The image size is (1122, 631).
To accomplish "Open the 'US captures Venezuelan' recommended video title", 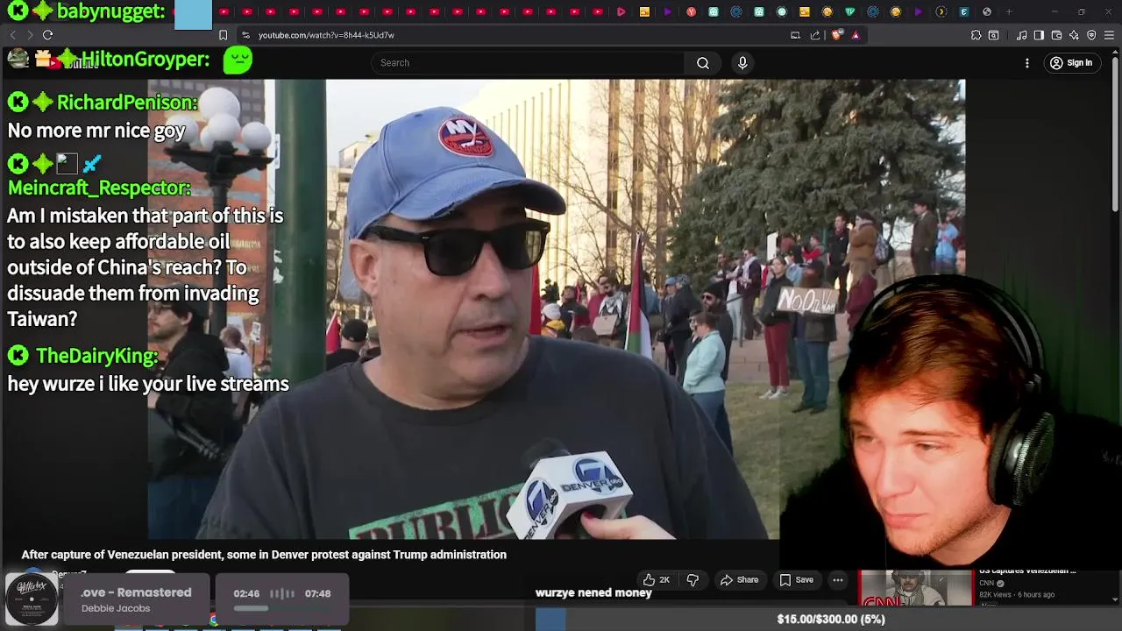I will (x=1027, y=571).
